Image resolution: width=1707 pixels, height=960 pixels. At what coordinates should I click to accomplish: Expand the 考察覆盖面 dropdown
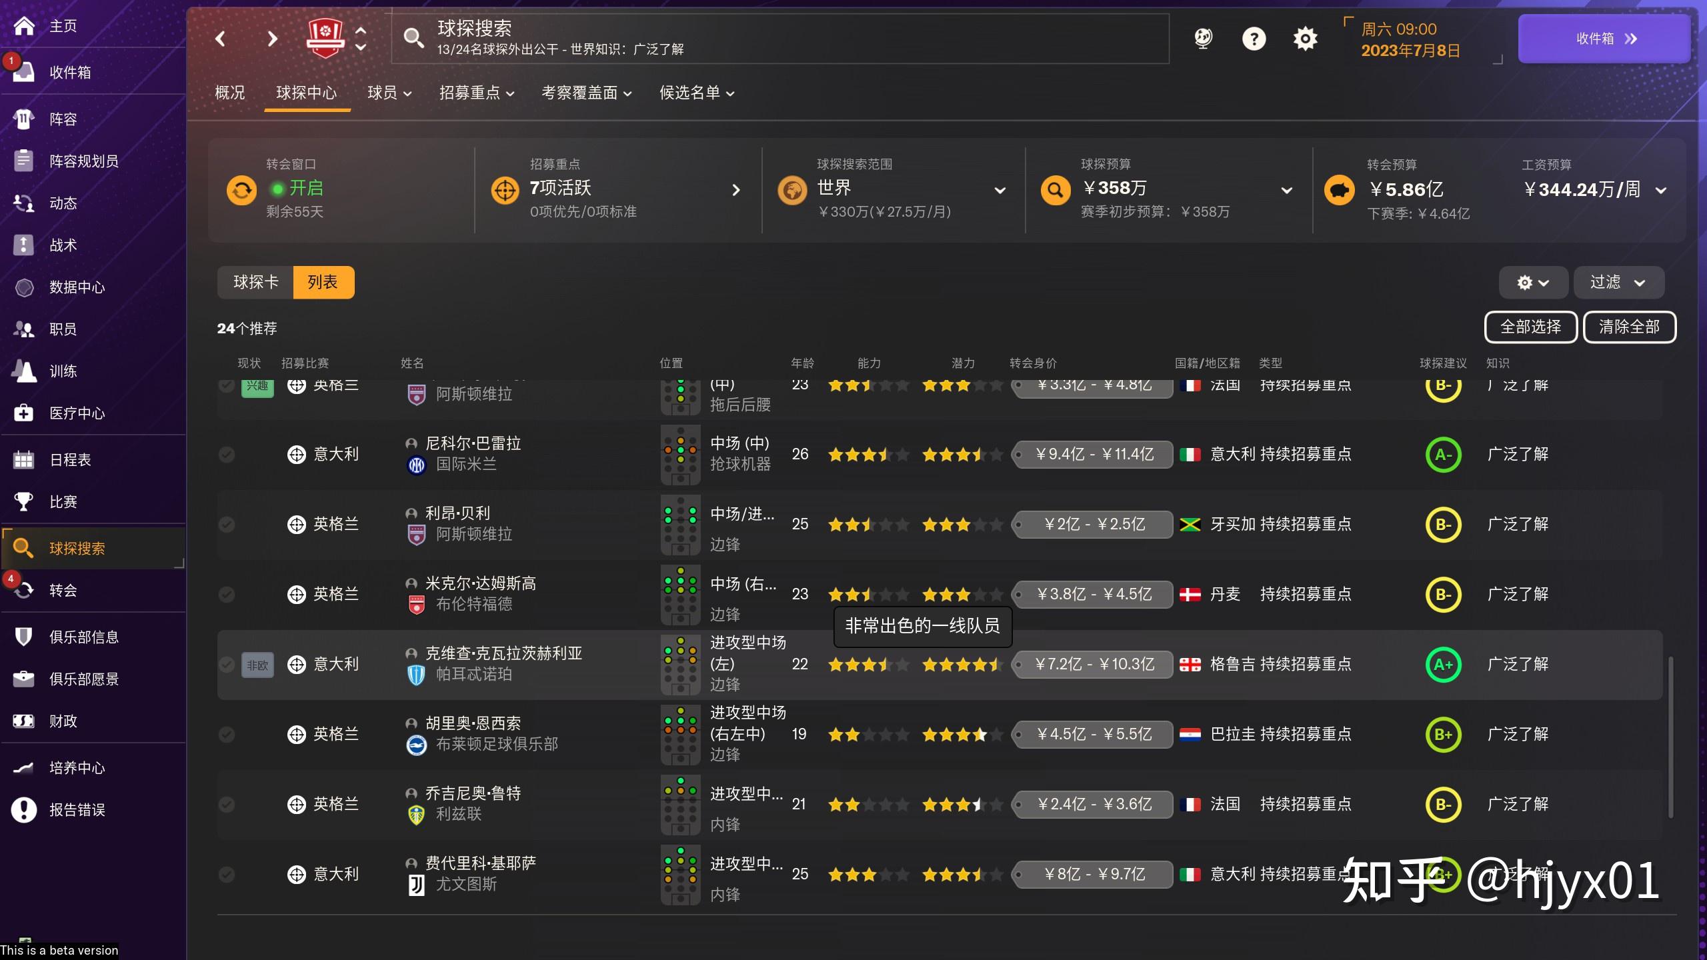click(586, 93)
